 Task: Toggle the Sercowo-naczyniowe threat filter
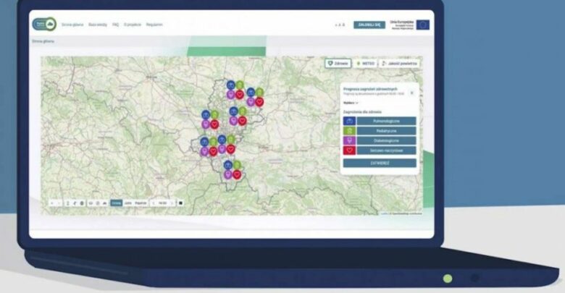[386, 150]
